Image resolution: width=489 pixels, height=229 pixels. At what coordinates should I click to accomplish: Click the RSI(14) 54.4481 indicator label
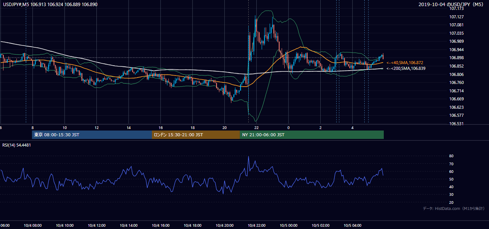pyautogui.click(x=17, y=145)
